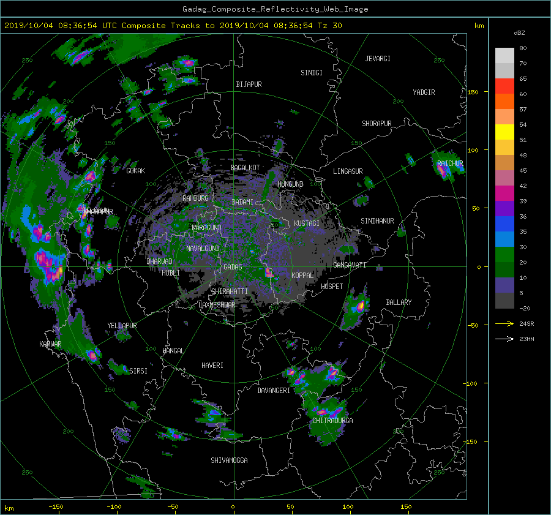Image resolution: width=551 pixels, height=515 pixels.
Task: Select the YADGIR label
Action: coord(424,92)
